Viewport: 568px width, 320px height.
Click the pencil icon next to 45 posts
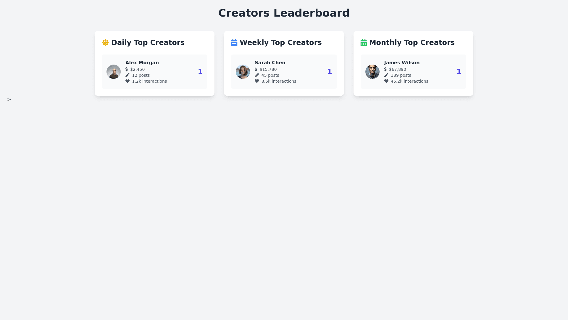257,75
